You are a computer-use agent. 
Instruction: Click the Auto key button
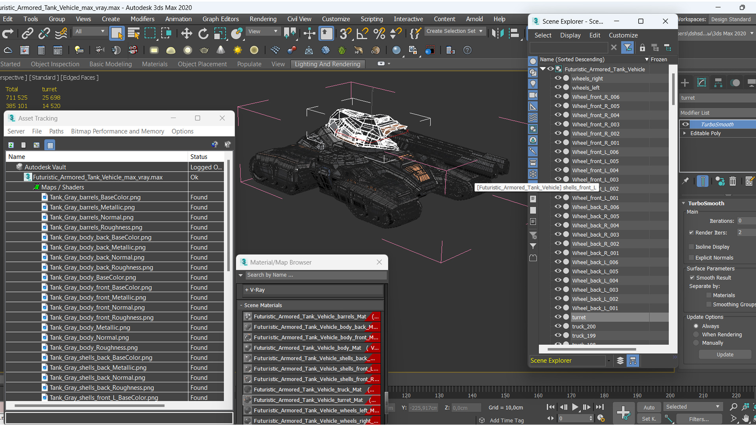click(x=649, y=407)
